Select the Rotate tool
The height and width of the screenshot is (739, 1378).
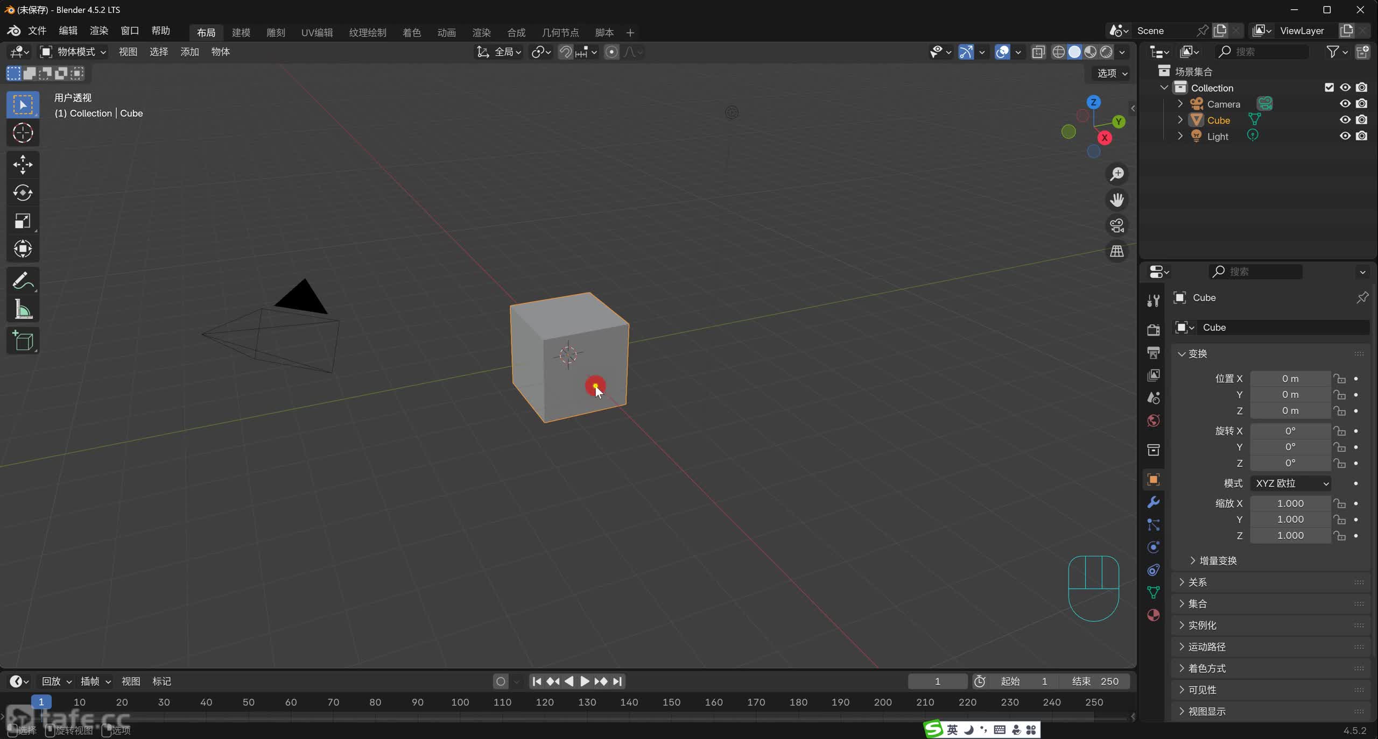pyautogui.click(x=23, y=193)
